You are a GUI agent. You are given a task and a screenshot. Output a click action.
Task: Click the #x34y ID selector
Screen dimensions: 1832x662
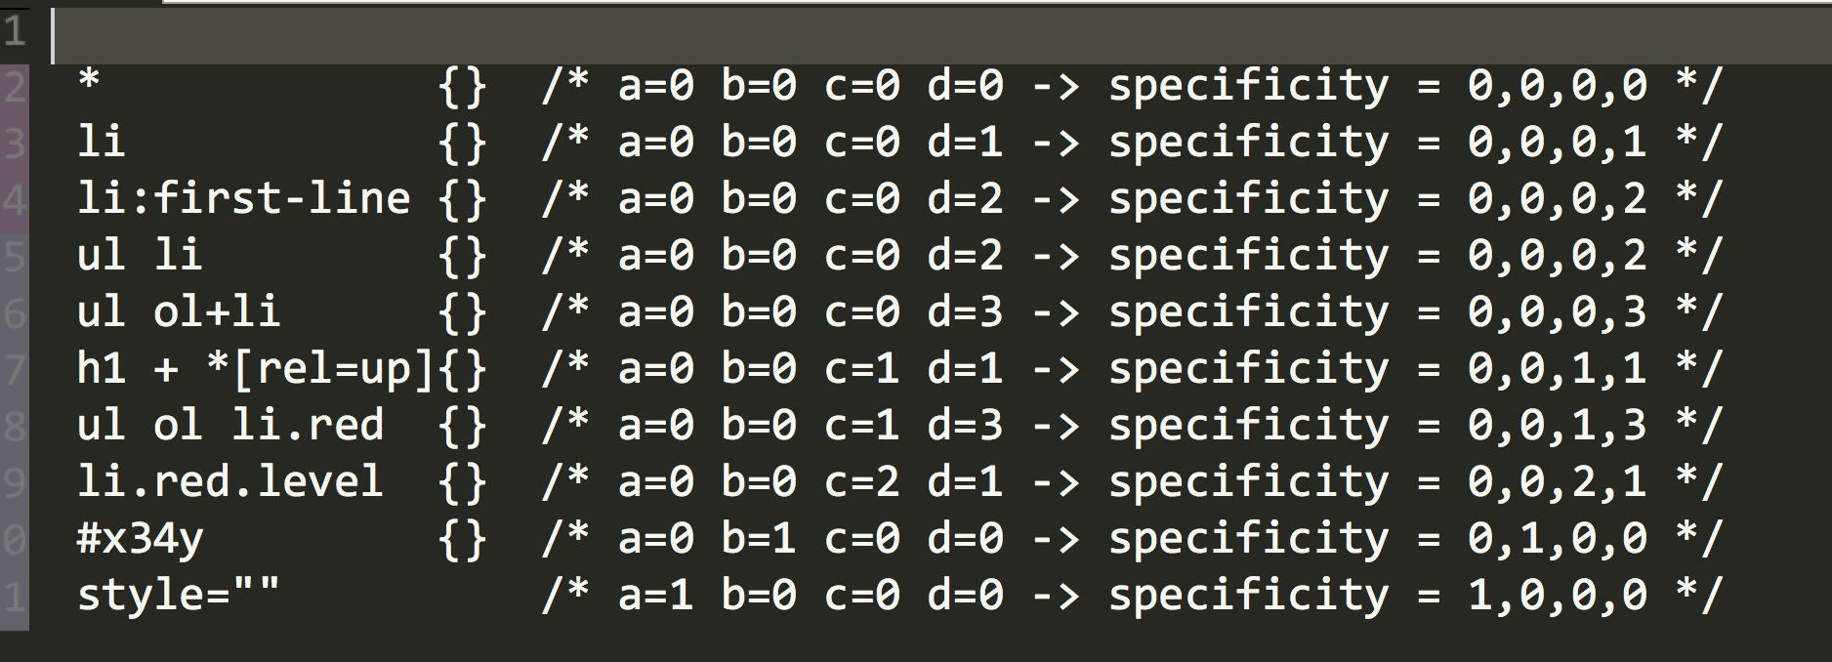[140, 539]
